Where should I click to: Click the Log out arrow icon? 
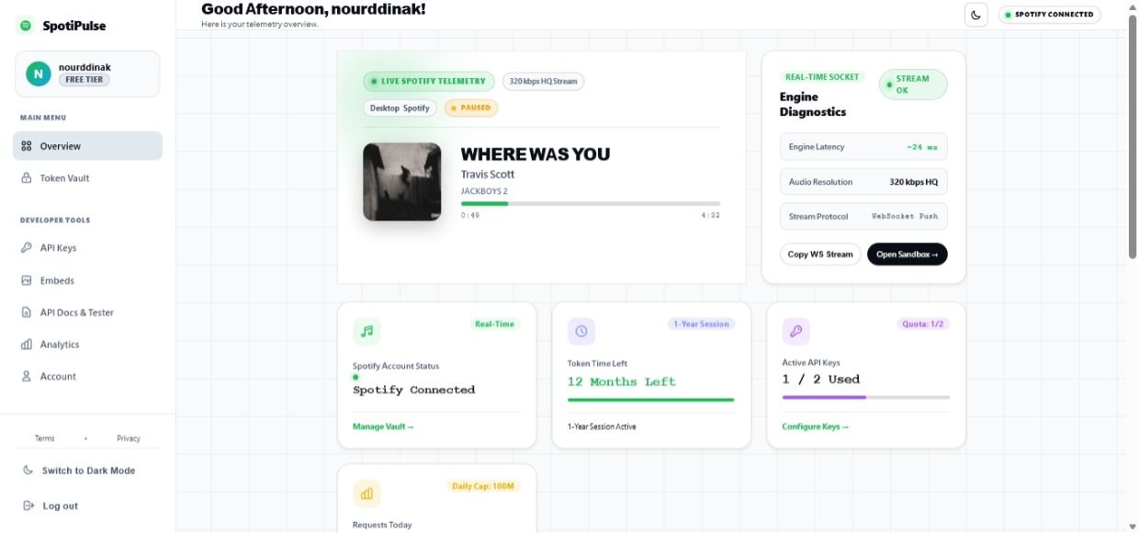point(28,506)
